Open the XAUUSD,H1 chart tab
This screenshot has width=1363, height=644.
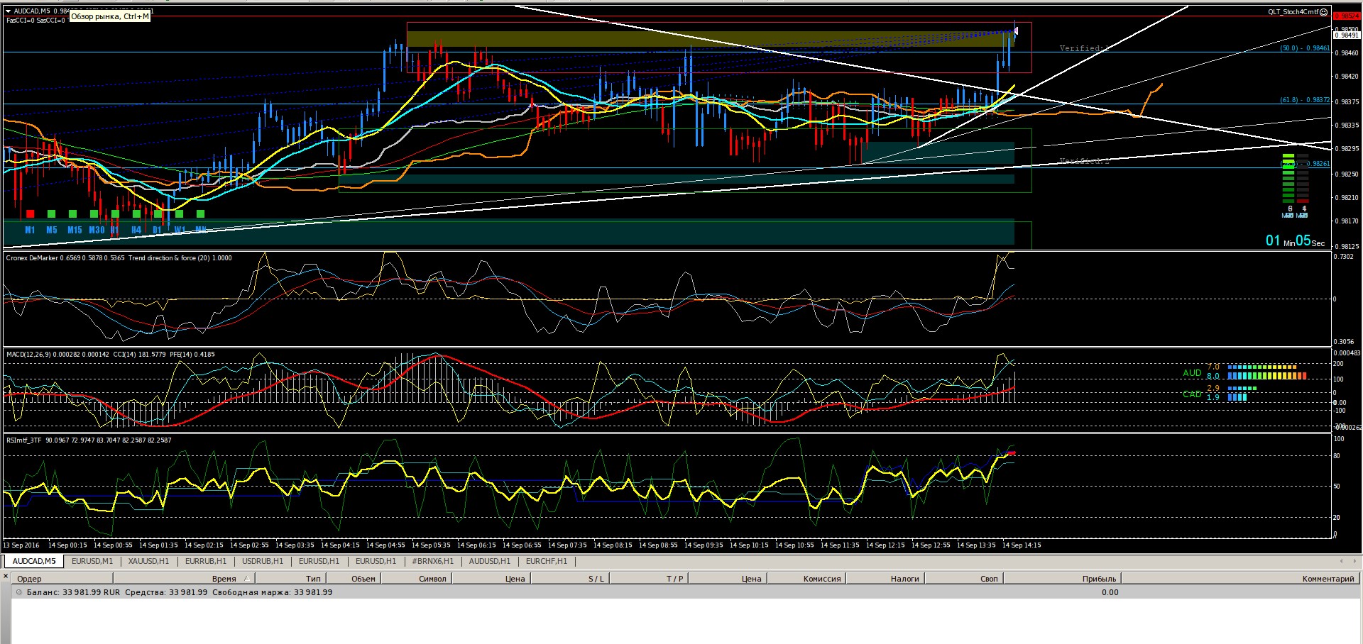[149, 561]
